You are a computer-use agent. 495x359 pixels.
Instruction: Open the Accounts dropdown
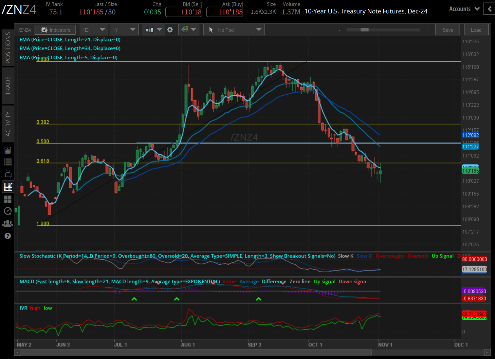464,9
